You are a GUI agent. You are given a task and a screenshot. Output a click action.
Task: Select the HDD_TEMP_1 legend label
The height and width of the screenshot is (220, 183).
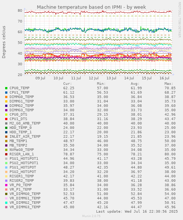[21, 132]
